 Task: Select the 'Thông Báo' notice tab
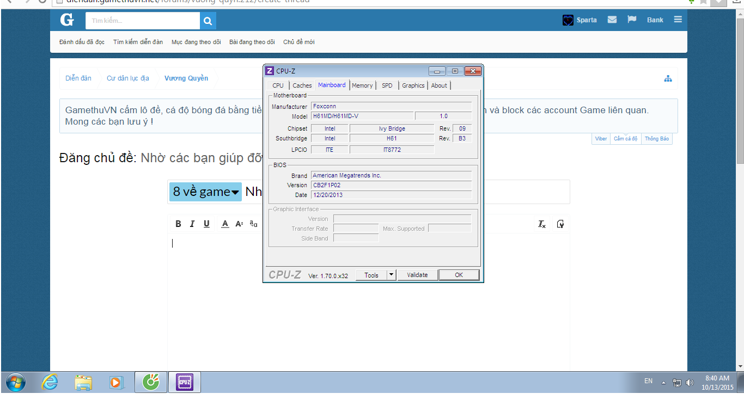click(657, 139)
